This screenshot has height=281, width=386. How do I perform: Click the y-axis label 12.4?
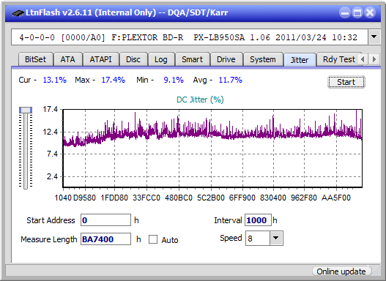click(51, 132)
